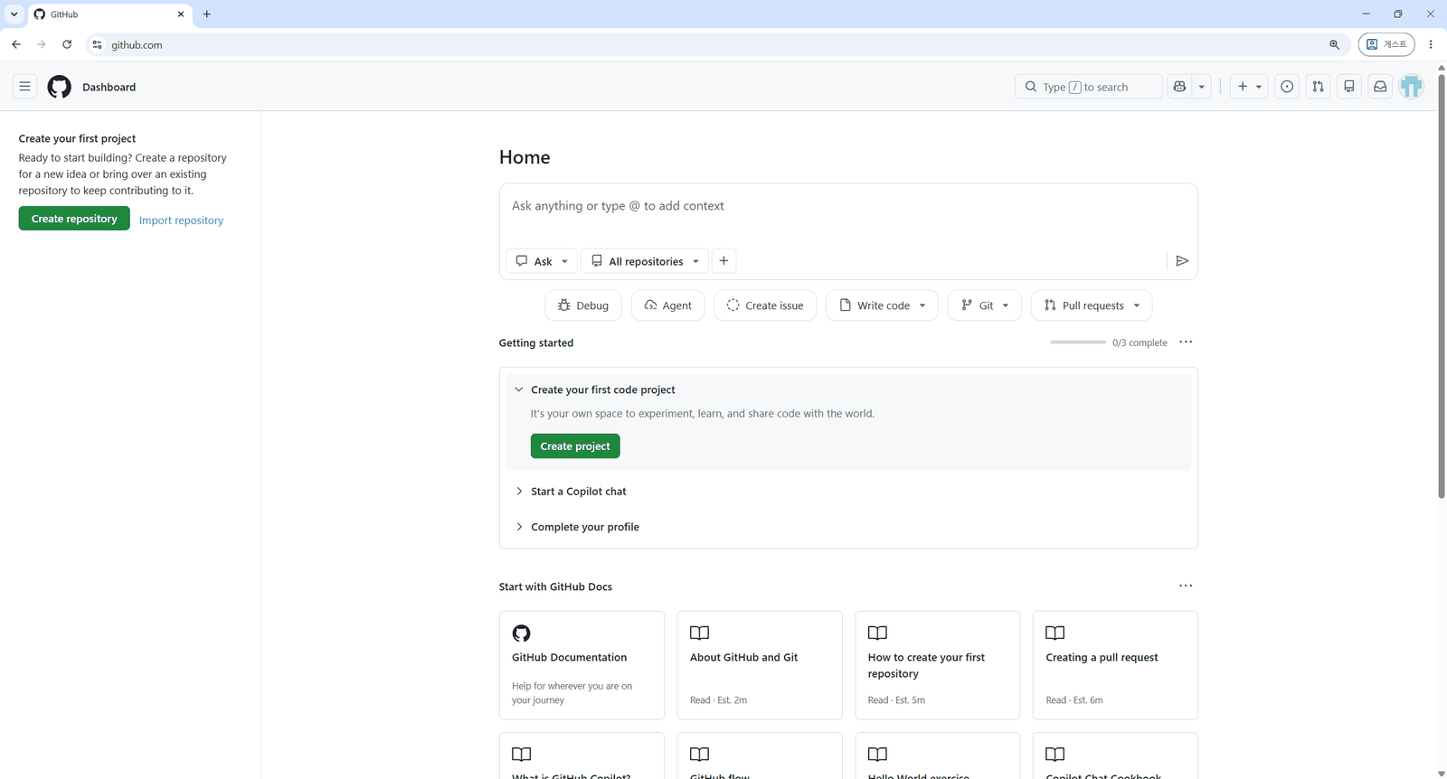1447x779 pixels.
Task: Click the Debug suggestion button
Action: [x=583, y=305]
